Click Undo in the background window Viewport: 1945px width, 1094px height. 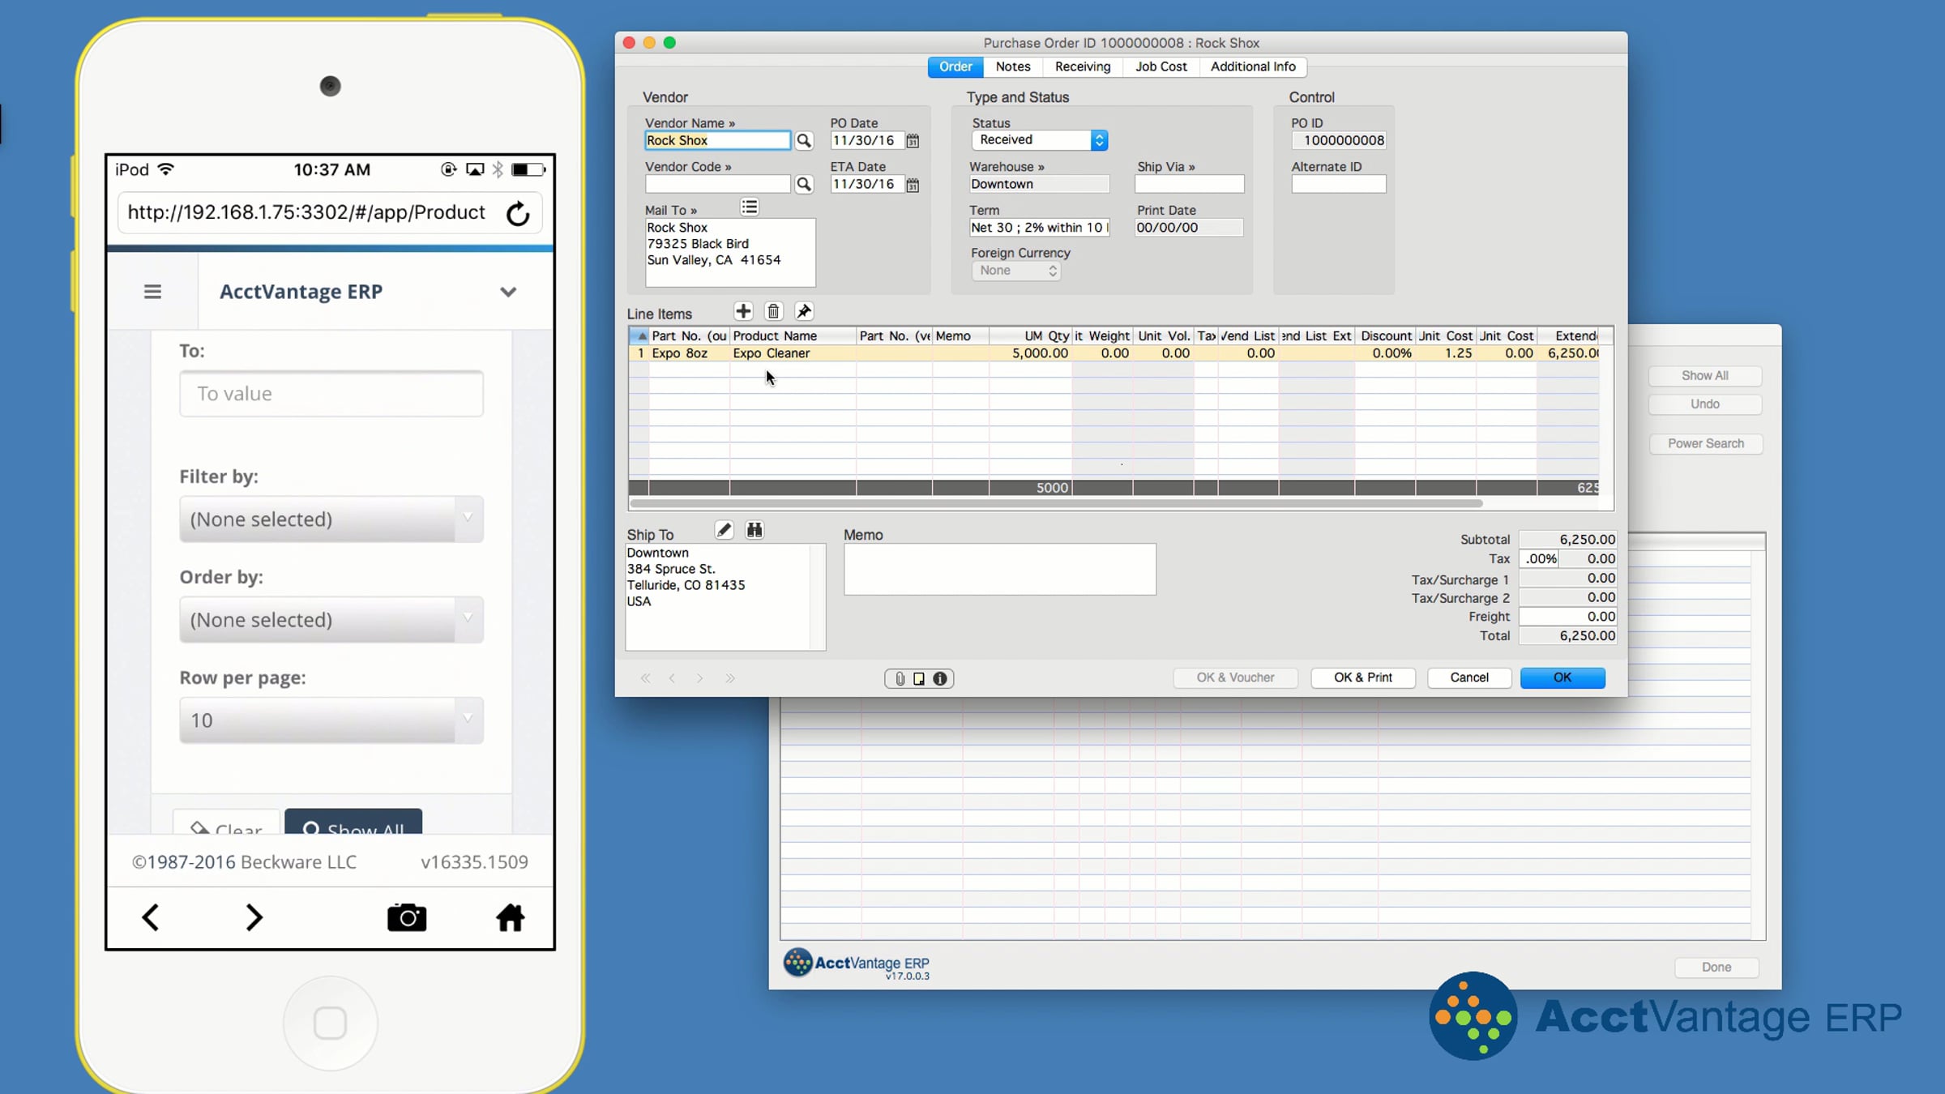[1705, 404]
